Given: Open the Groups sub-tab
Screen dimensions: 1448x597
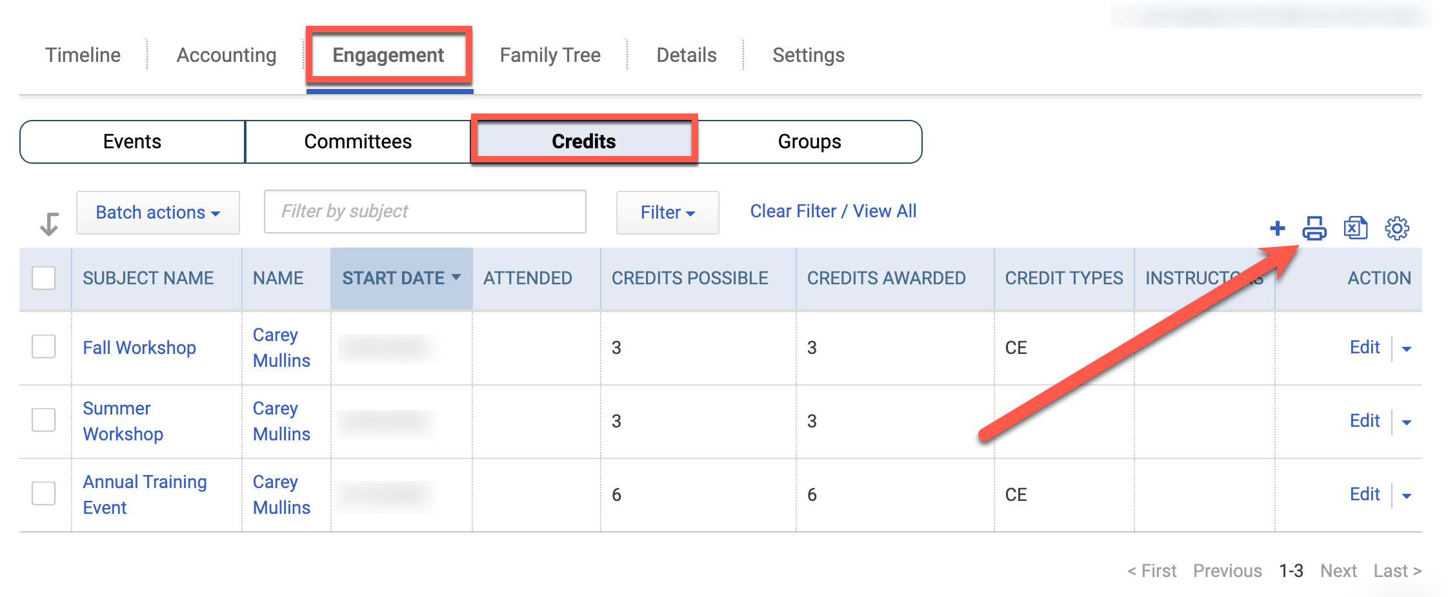Looking at the screenshot, I should pos(809,141).
